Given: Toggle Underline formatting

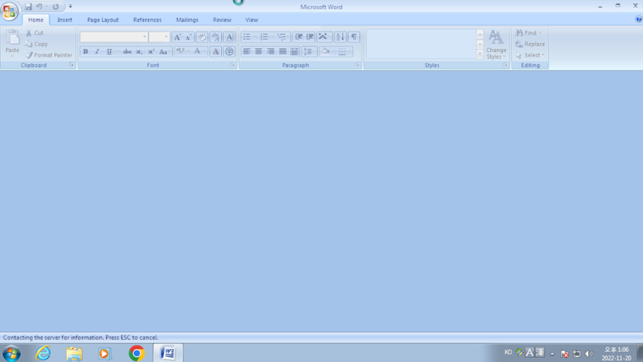Looking at the screenshot, I should pos(109,52).
